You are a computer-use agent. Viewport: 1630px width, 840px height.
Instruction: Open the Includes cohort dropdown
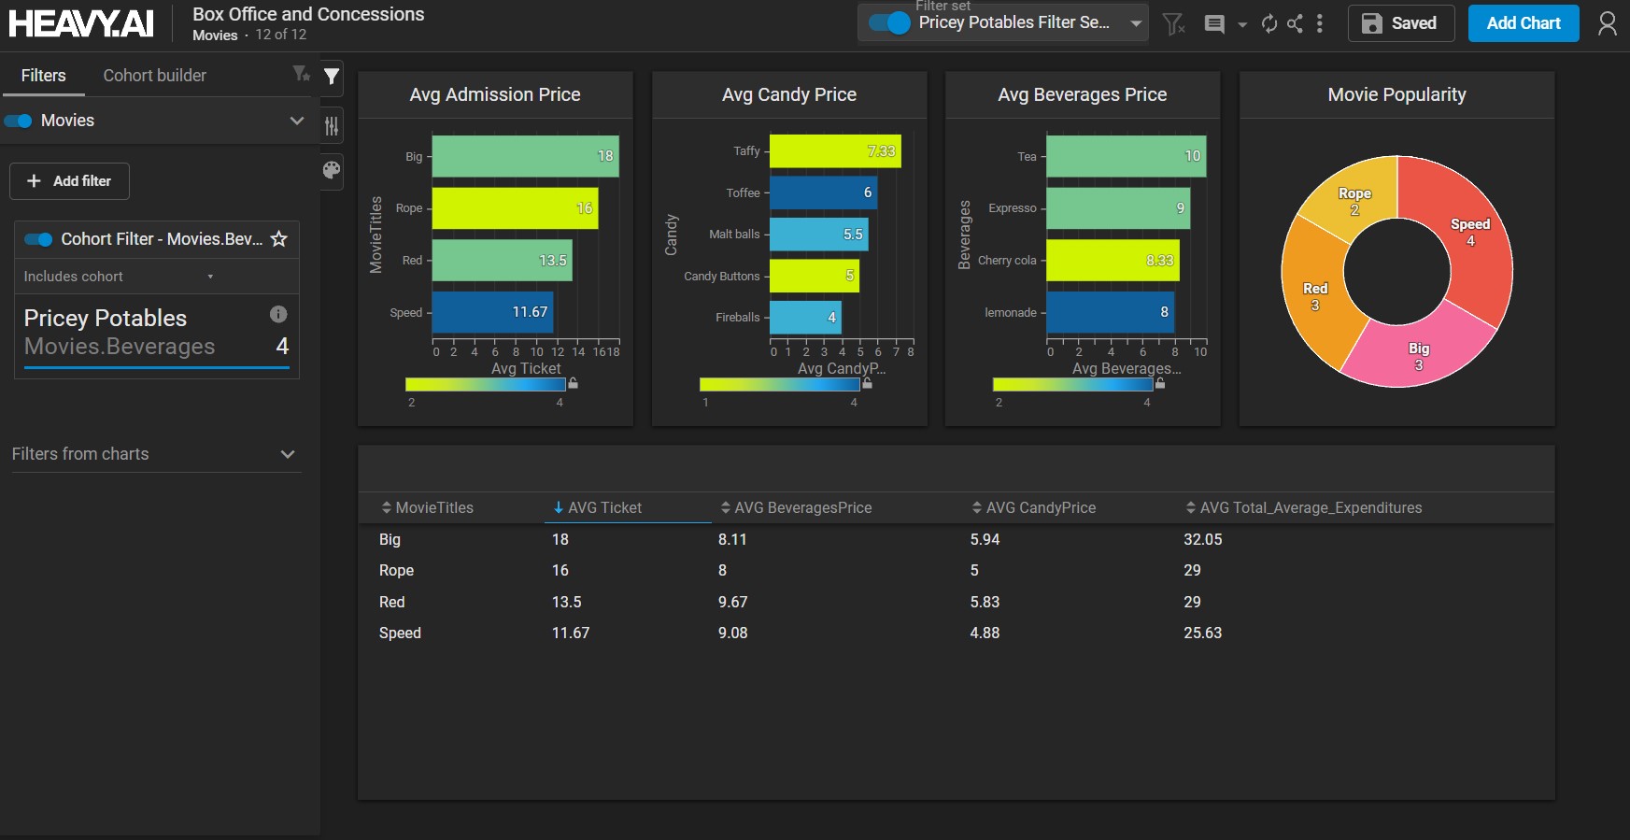tap(119, 277)
